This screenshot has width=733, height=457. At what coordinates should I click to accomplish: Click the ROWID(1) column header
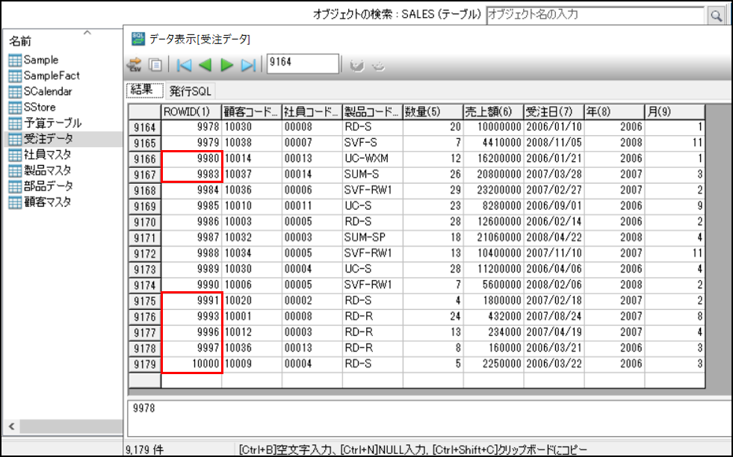point(191,111)
